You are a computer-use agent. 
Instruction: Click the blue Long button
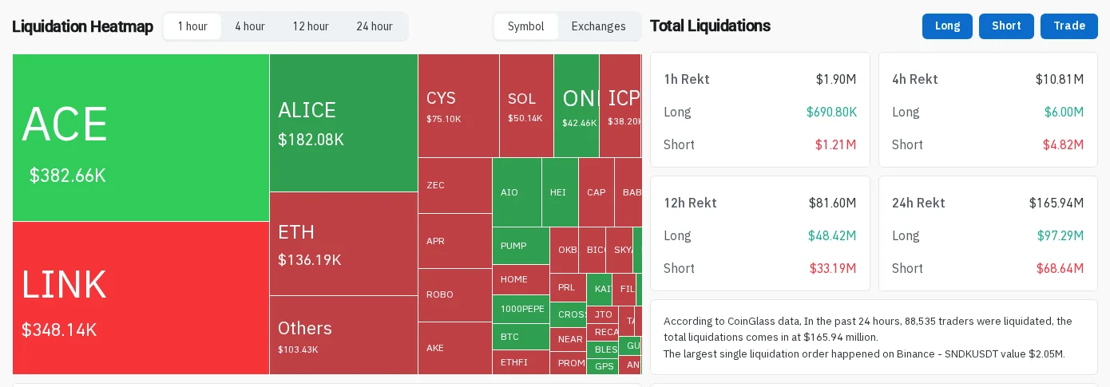point(947,26)
